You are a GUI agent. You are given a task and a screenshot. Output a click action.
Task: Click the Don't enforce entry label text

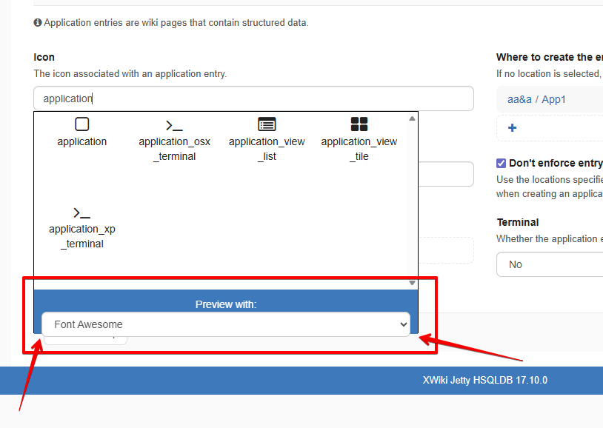556,163
